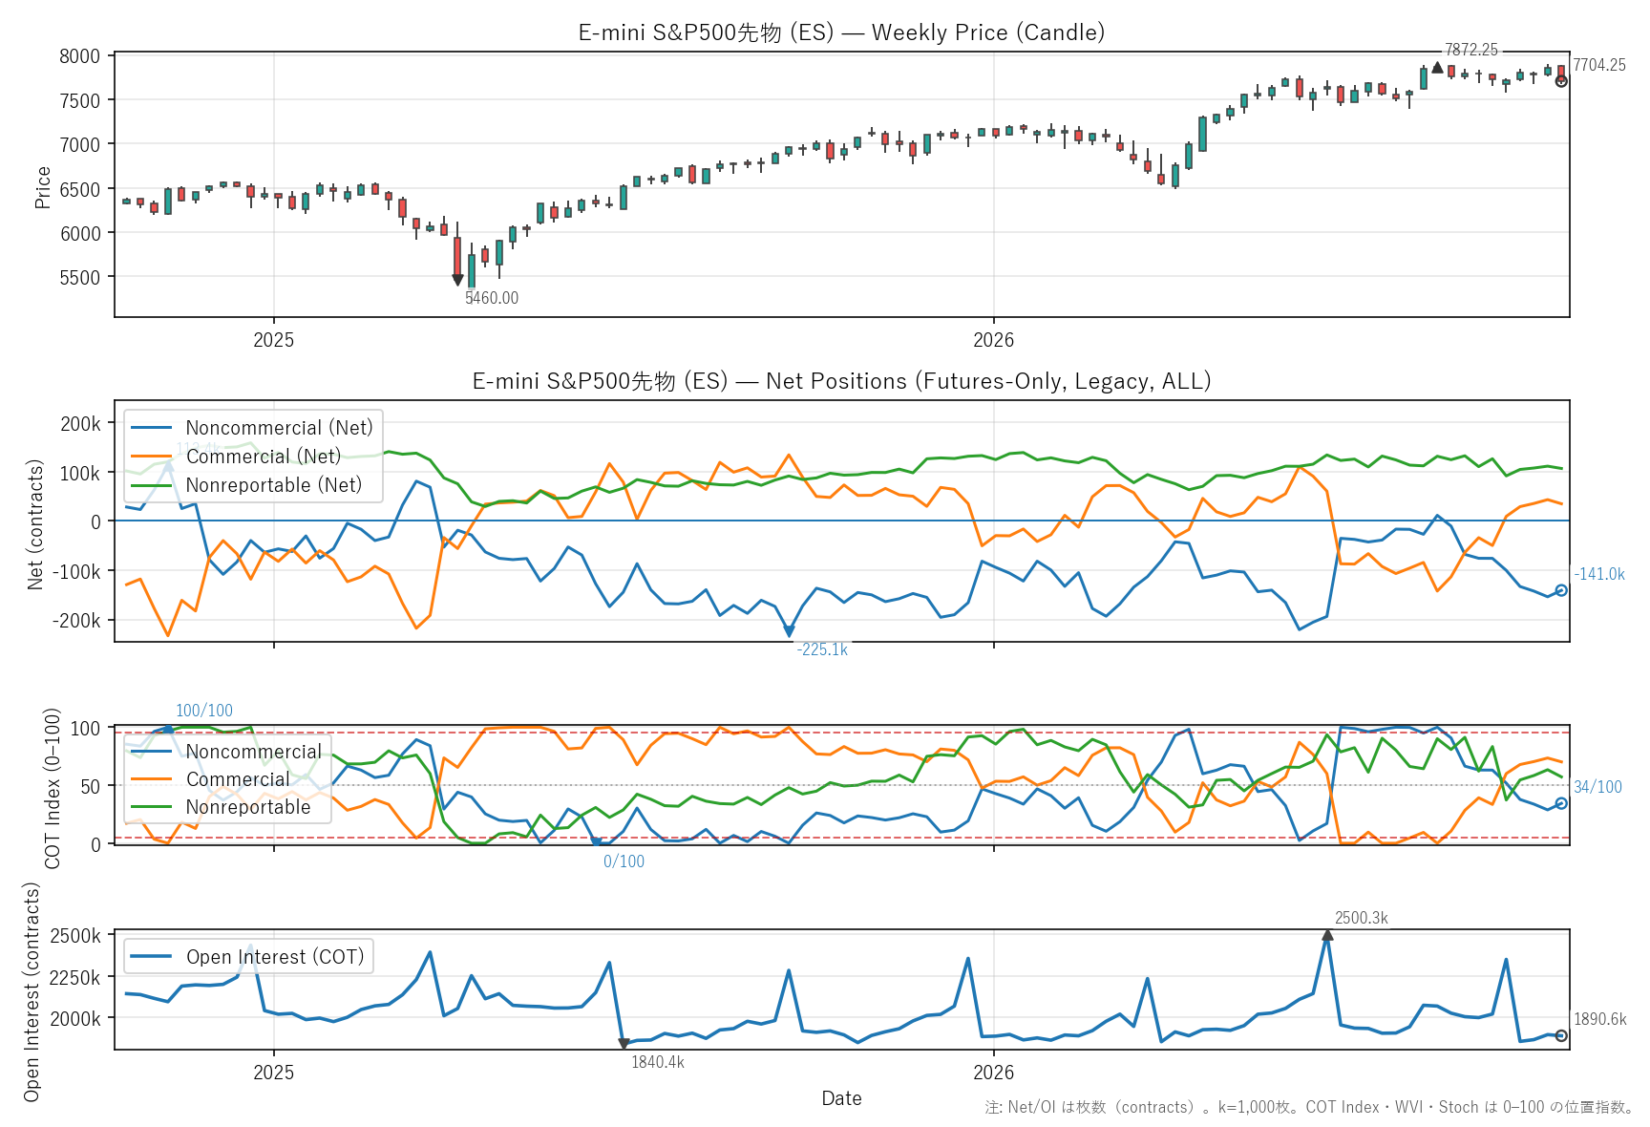Select the latest open interest circle at 1890.6k

(x=1561, y=1035)
